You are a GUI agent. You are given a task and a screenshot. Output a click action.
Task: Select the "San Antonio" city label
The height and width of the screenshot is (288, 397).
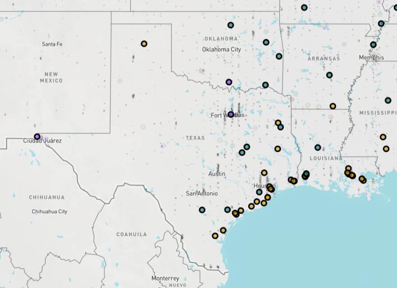pyautogui.click(x=202, y=193)
